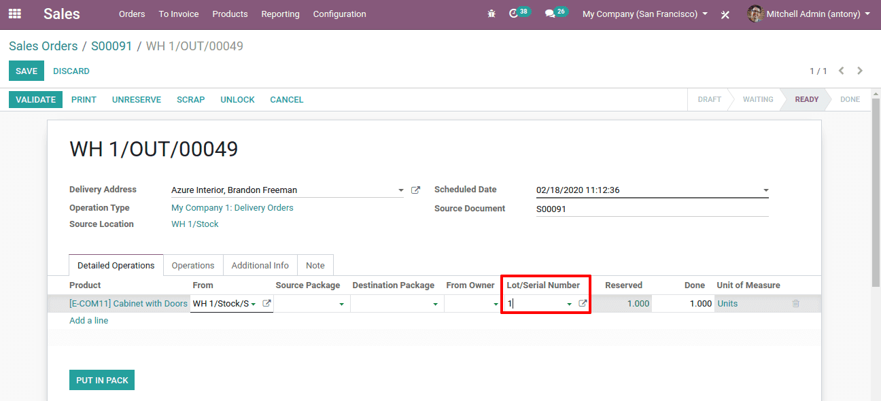Image resolution: width=881 pixels, height=401 pixels.
Task: Click the Print button
Action: [84, 99]
